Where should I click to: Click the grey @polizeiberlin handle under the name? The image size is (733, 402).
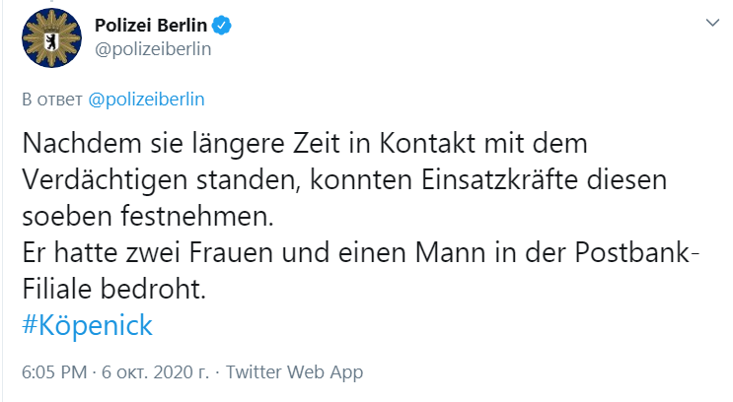pyautogui.click(x=153, y=46)
